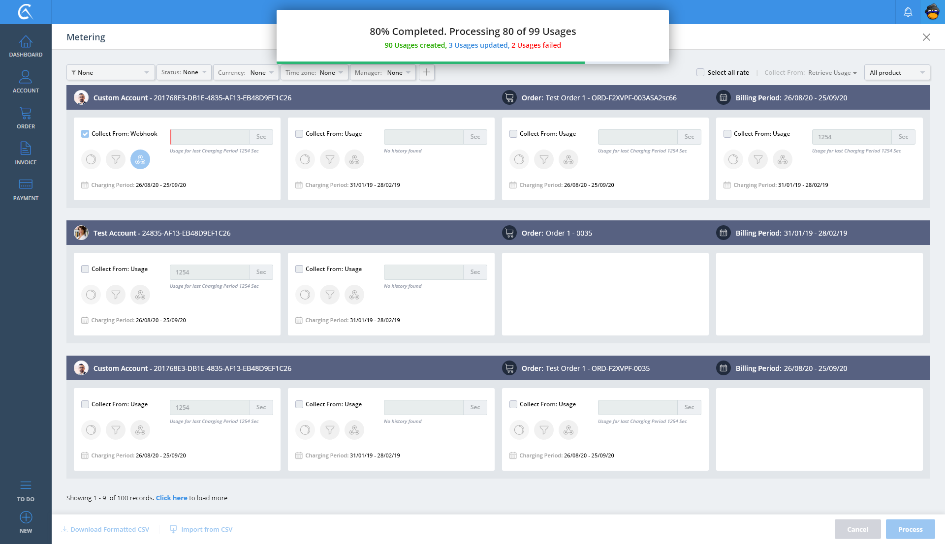The width and height of the screenshot is (945, 544).
Task: Open the Retrieve Usage collect-from dropdown
Action: (832, 73)
